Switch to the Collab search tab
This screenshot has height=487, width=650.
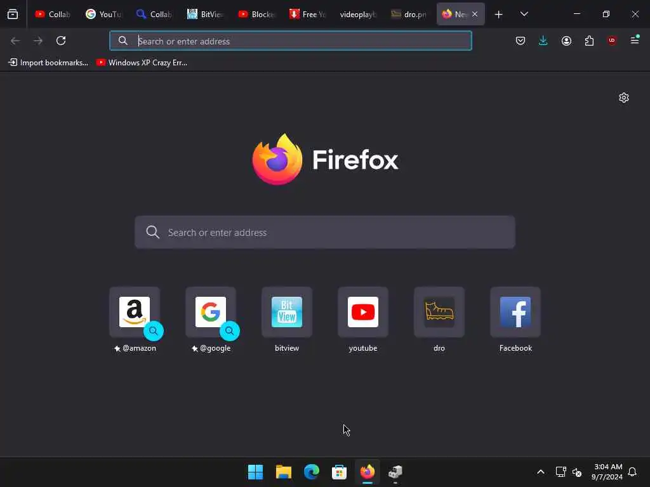tap(154, 14)
